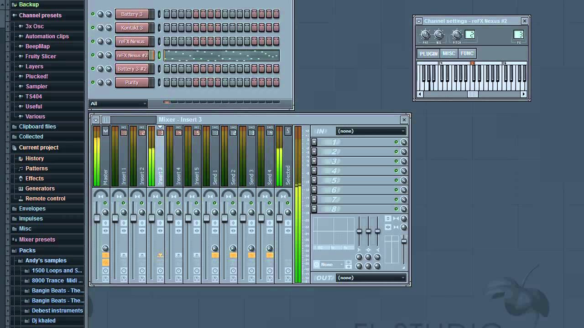Click the Battery 3 channel button
584x328 pixels.
[132, 14]
